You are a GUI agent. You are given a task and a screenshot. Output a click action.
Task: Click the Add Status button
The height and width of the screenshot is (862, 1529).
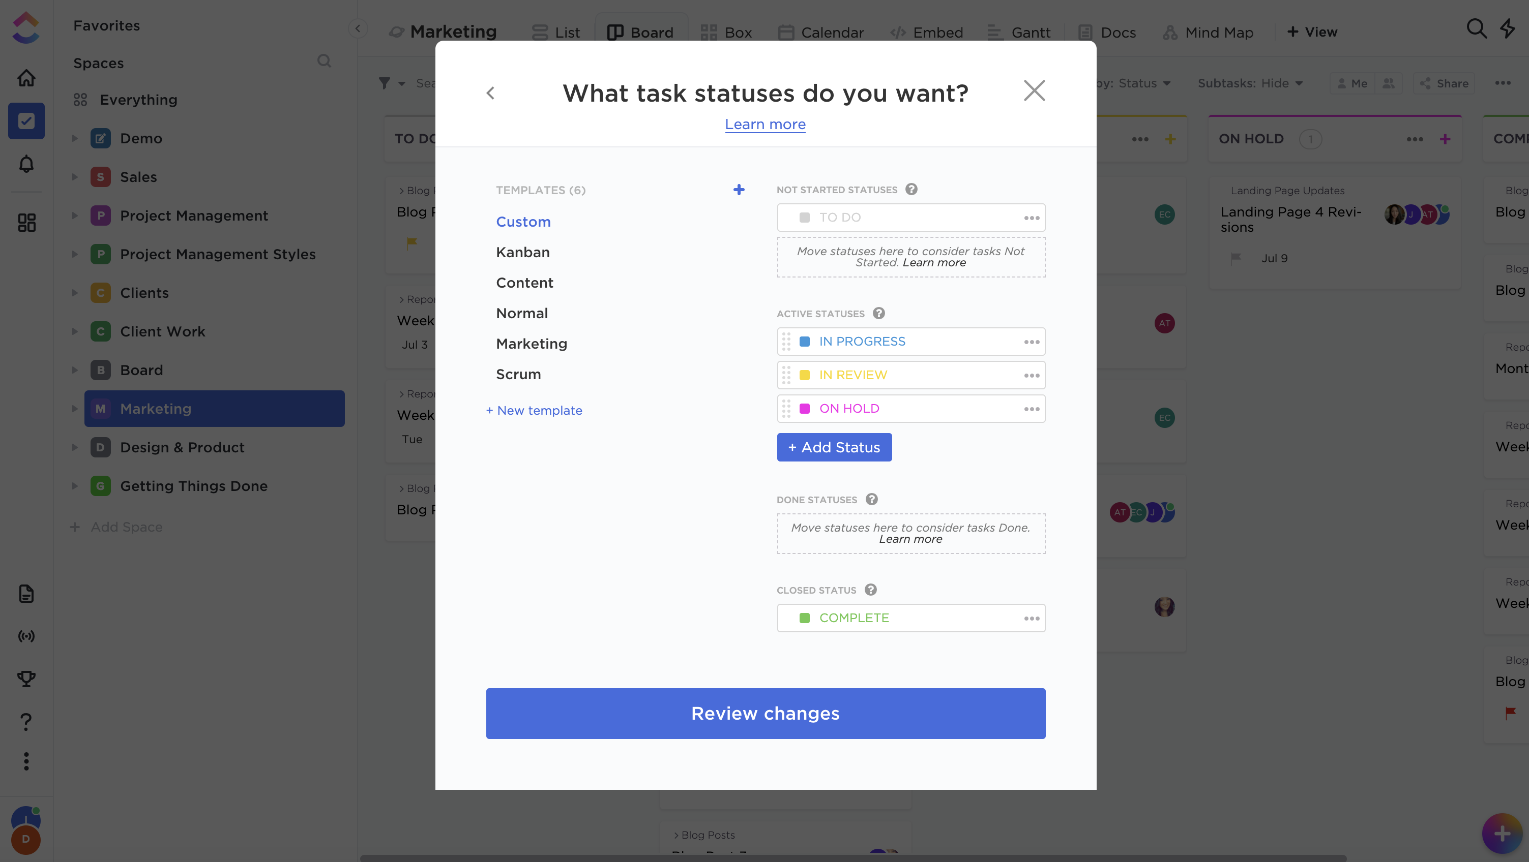pos(834,447)
